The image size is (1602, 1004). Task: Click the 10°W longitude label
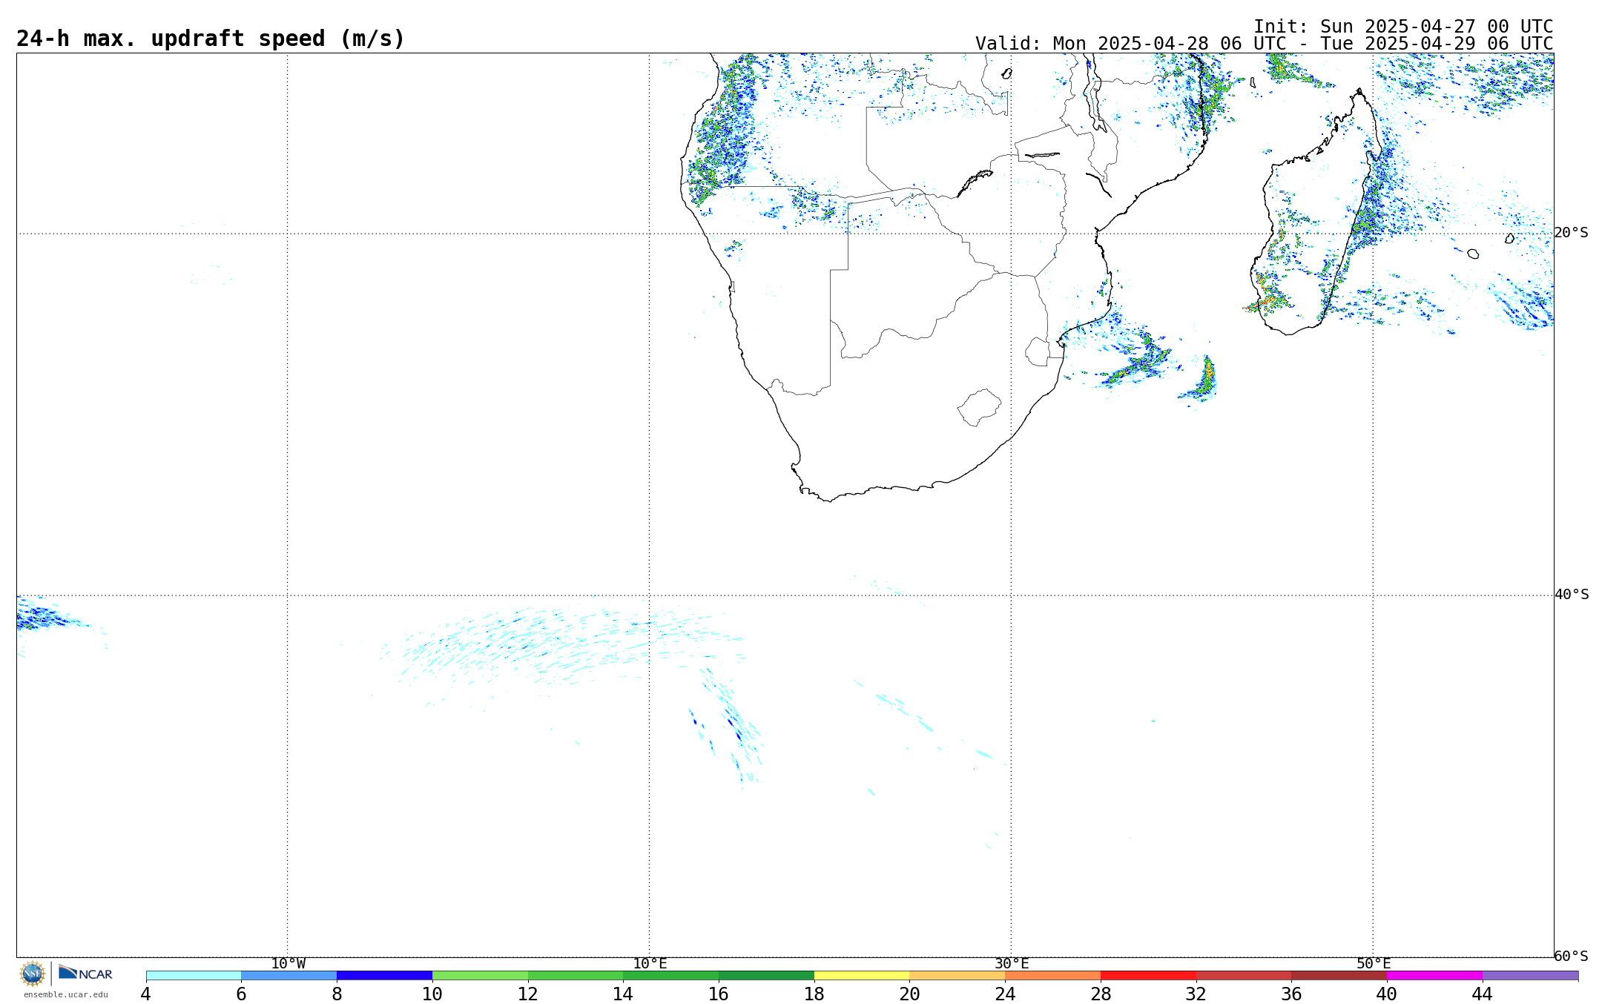click(288, 964)
